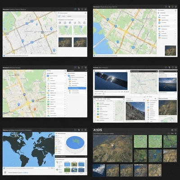
Task: Expand the dropdown arrow above the thumbnail panel tool icons
Action: point(85,19)
